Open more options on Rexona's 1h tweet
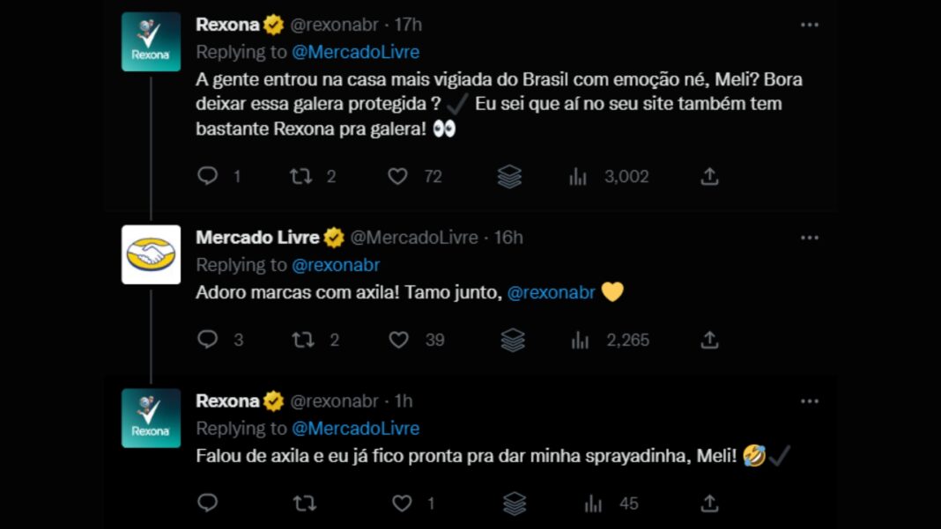 coord(810,401)
